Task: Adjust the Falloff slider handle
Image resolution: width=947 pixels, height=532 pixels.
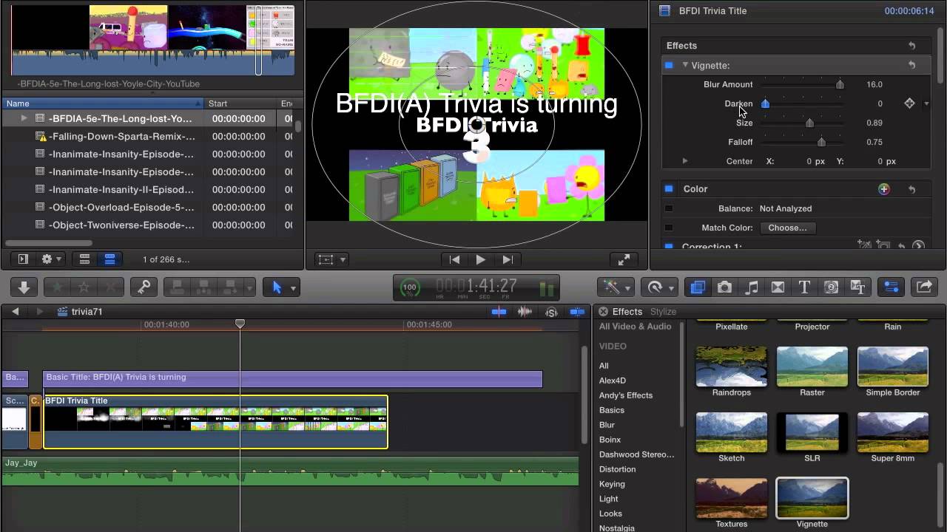Action: click(821, 142)
